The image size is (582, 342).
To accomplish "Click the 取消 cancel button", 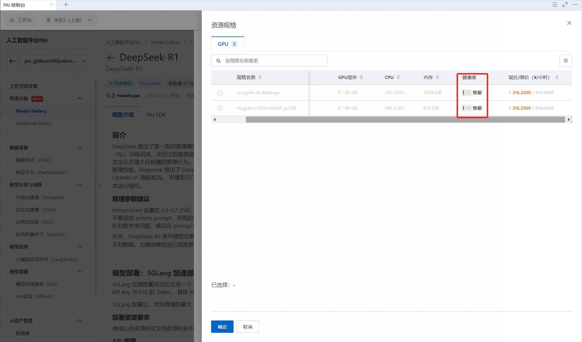I will (x=247, y=327).
